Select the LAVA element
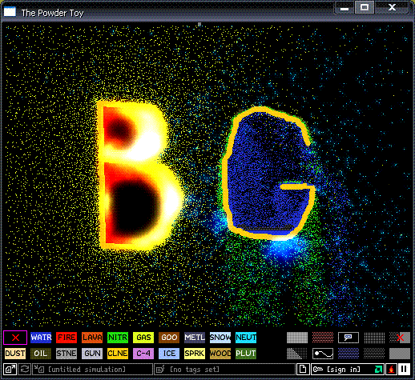Image resolution: width=415 pixels, height=380 pixels. coord(92,338)
